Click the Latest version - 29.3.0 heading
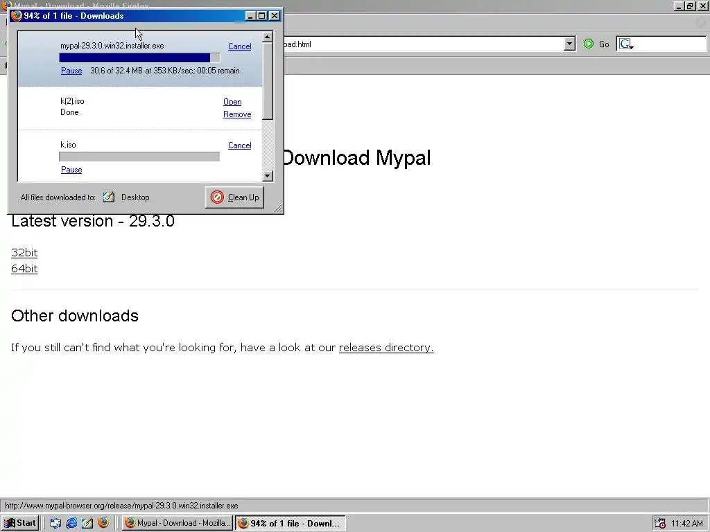The image size is (710, 532). 93,221
